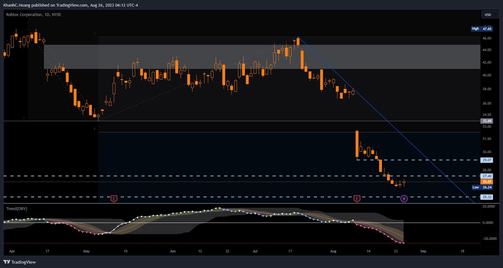Viewport: 503px width, 268px height.
Task: Click the TradingView logo
Action: [x=19, y=262]
